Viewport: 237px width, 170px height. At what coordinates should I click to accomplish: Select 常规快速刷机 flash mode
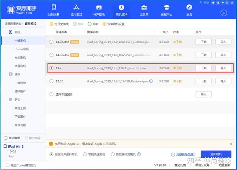(85, 154)
